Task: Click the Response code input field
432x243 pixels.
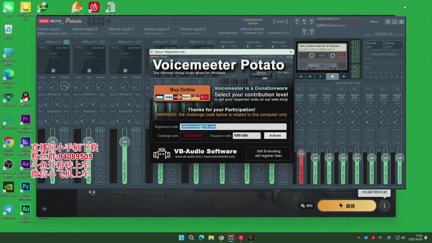Action: [246, 136]
